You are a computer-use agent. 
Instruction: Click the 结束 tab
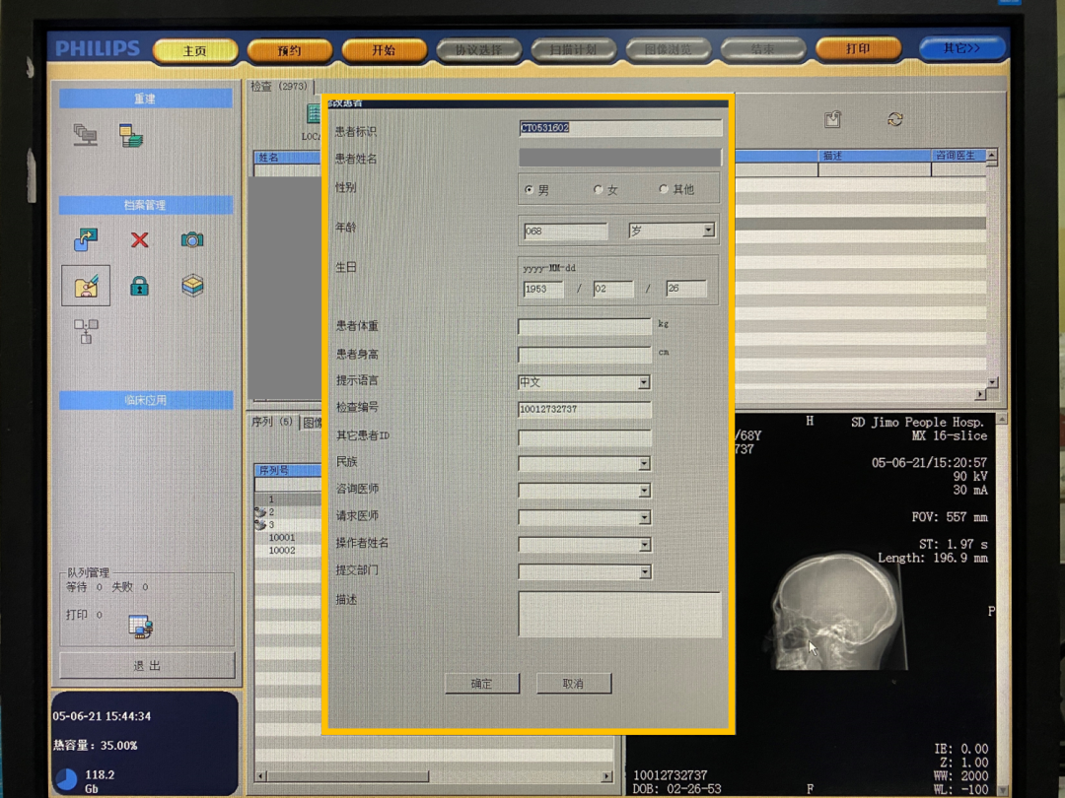point(762,49)
